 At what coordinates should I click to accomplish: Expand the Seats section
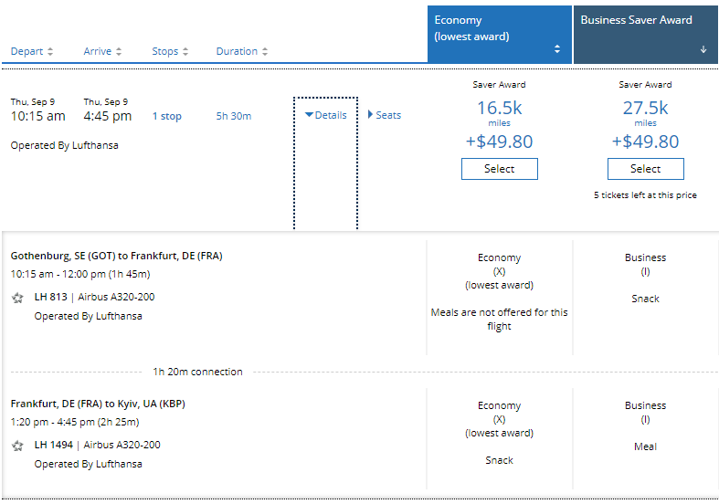pos(385,115)
